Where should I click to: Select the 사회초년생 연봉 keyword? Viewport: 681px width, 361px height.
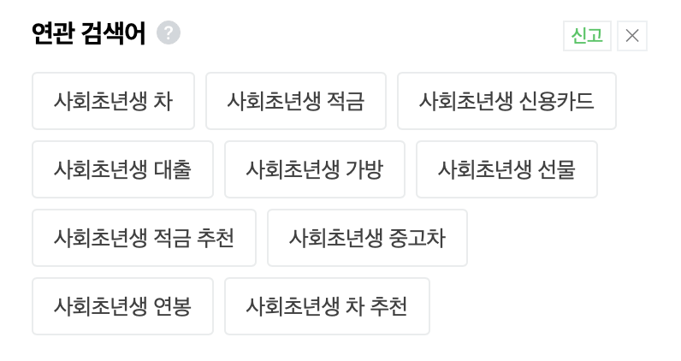tap(122, 306)
